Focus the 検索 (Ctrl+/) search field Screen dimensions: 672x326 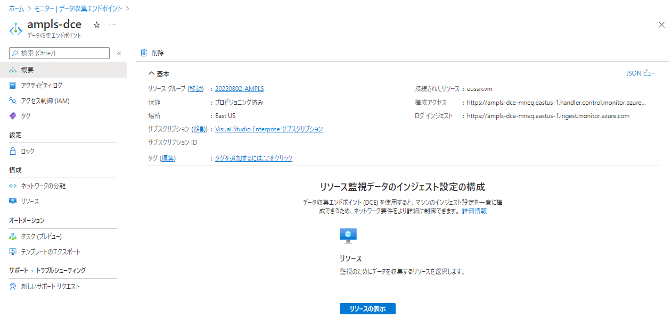[60, 53]
